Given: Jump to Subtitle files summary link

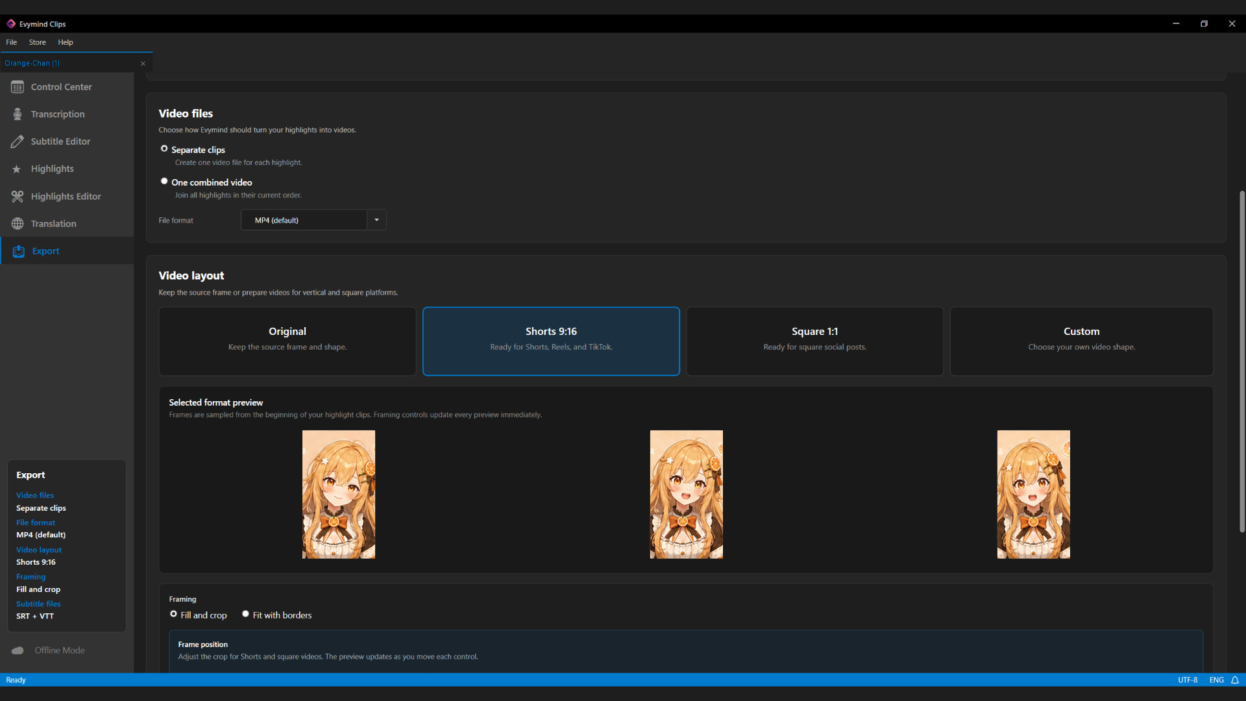Looking at the screenshot, I should tap(38, 604).
